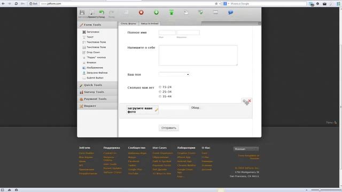Screen dimensions: 342x192
Task: Select the Полное имя field label
Action: [x=137, y=33]
